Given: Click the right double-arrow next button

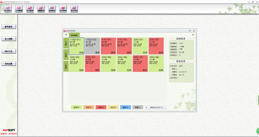Looking at the screenshot, I should (193, 35).
